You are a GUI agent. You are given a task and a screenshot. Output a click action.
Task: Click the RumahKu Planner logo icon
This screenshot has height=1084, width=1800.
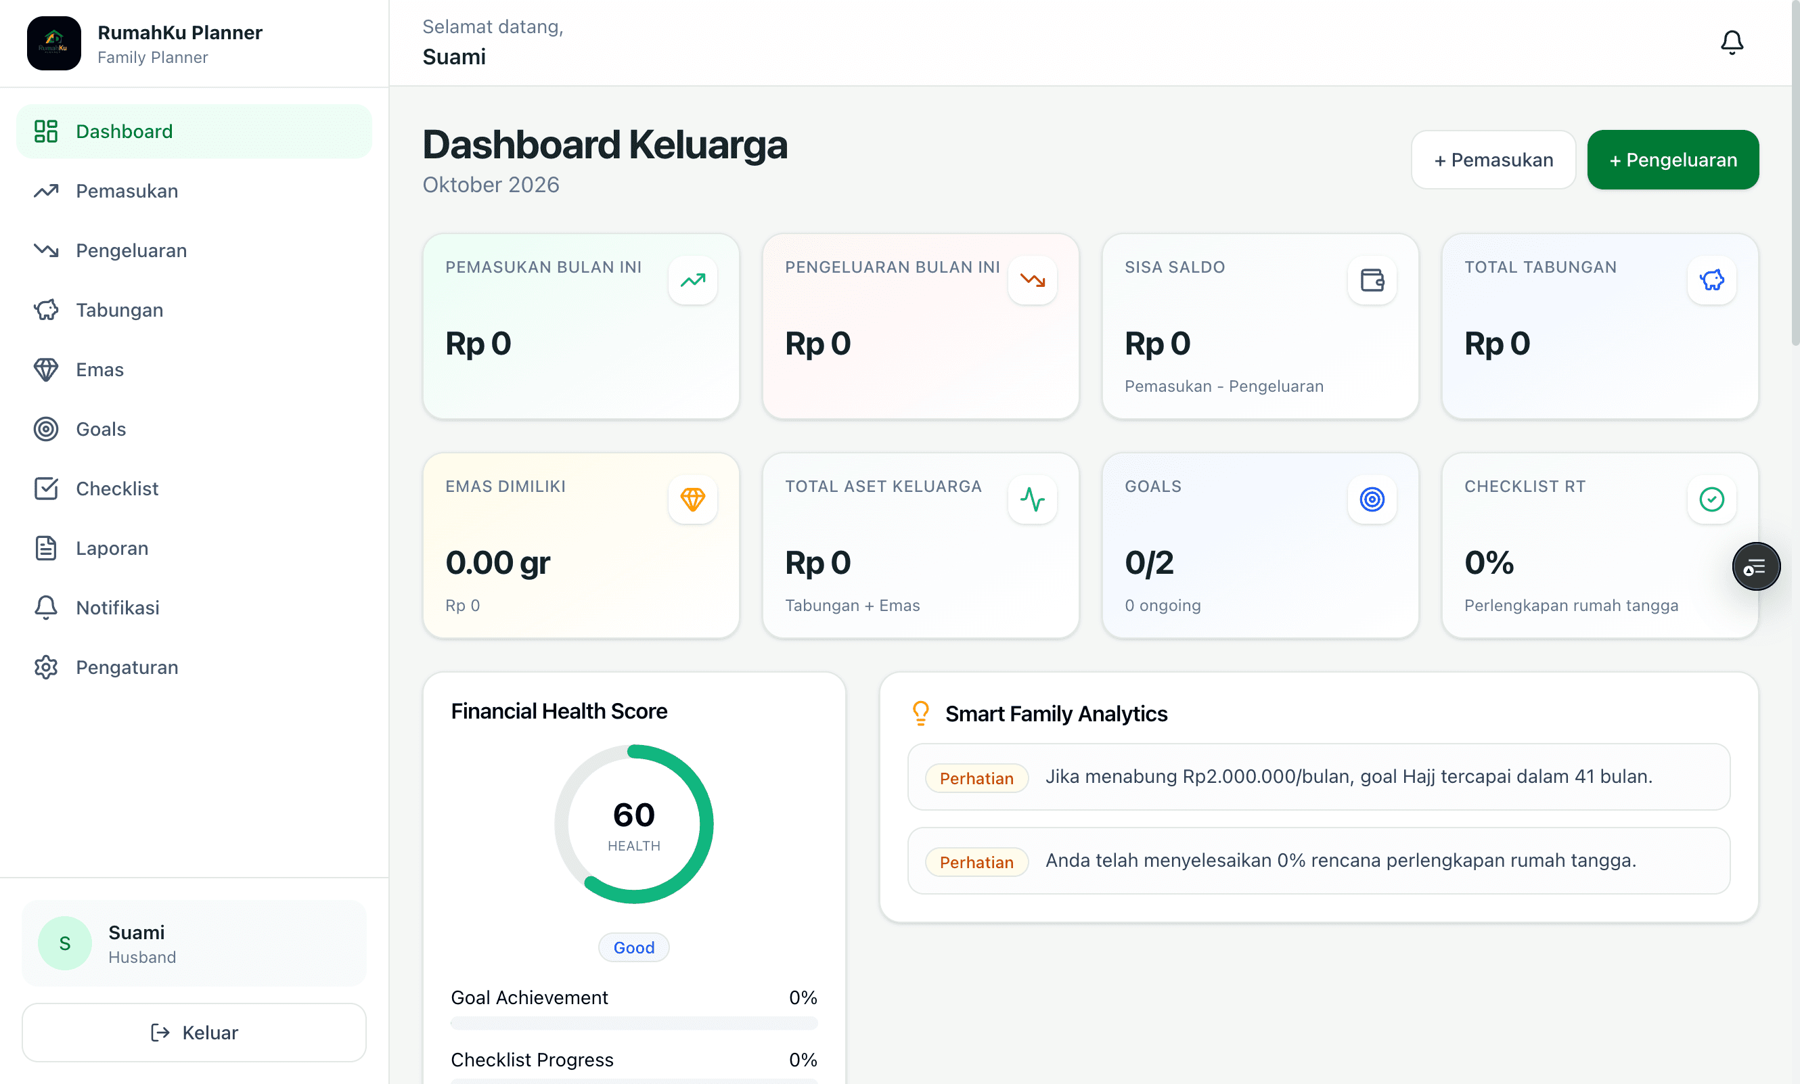54,43
